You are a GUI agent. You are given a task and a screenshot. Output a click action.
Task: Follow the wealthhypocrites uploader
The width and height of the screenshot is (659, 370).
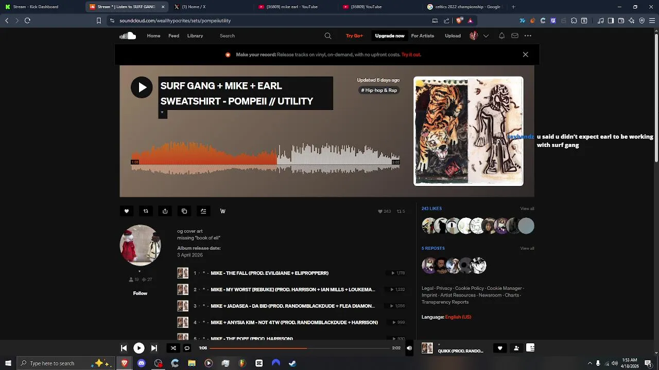tap(140, 293)
